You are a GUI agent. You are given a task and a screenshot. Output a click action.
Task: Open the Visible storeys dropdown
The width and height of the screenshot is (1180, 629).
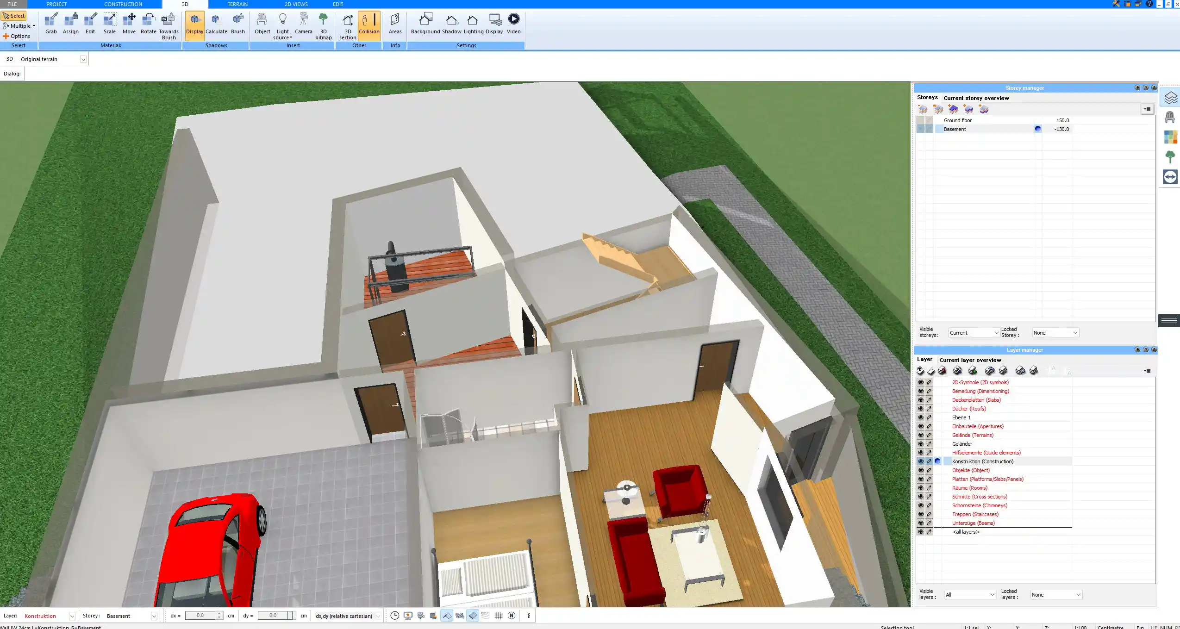coord(973,333)
